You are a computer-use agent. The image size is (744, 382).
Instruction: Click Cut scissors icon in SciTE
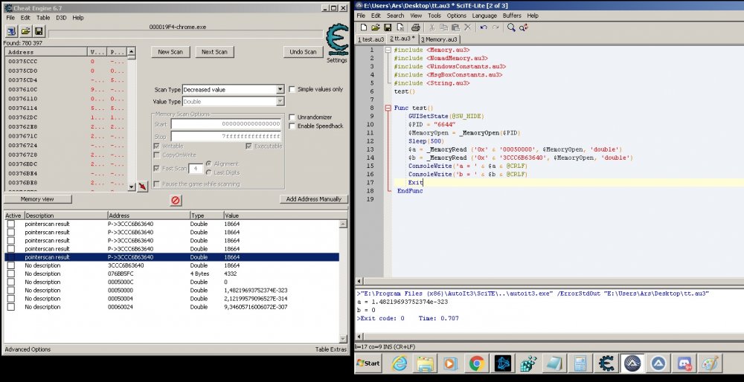point(432,27)
